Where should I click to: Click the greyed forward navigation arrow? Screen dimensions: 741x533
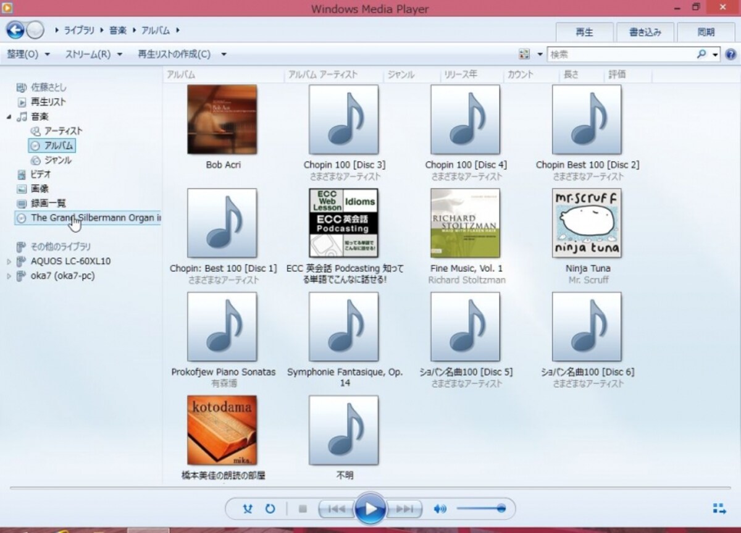coord(35,30)
